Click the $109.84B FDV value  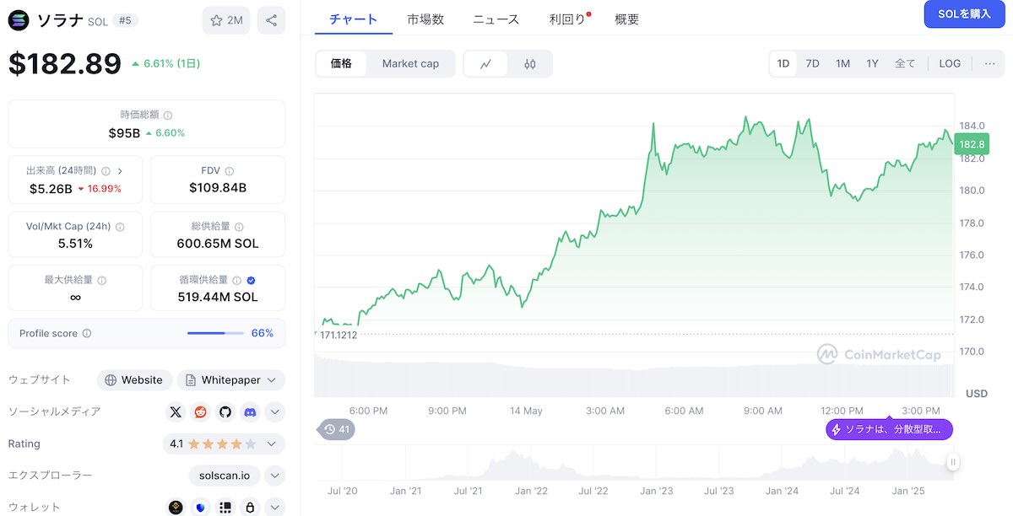(218, 188)
